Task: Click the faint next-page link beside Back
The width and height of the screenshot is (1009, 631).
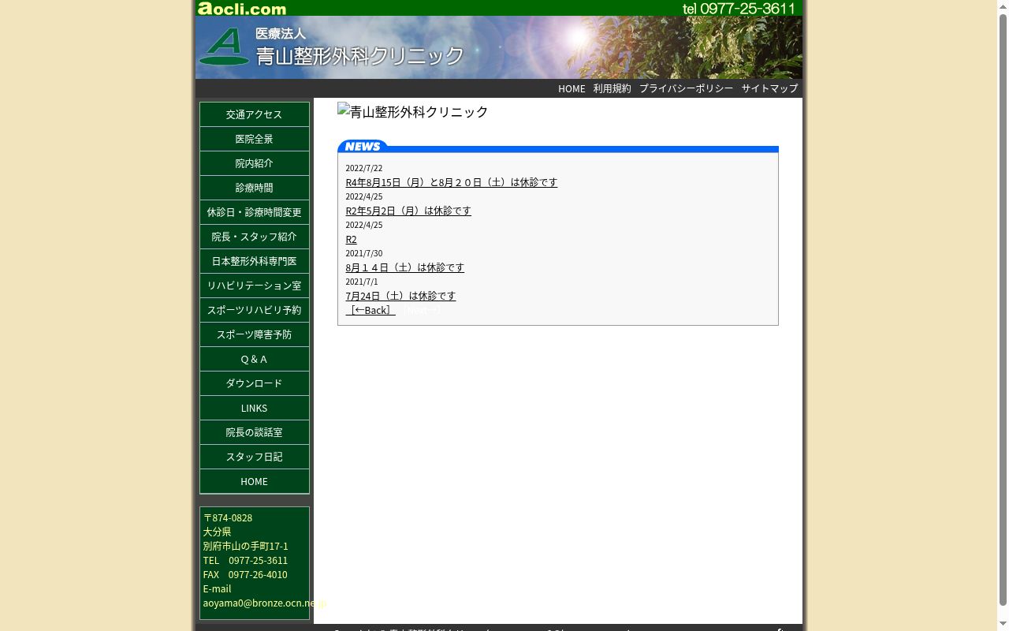Action: click(x=423, y=310)
